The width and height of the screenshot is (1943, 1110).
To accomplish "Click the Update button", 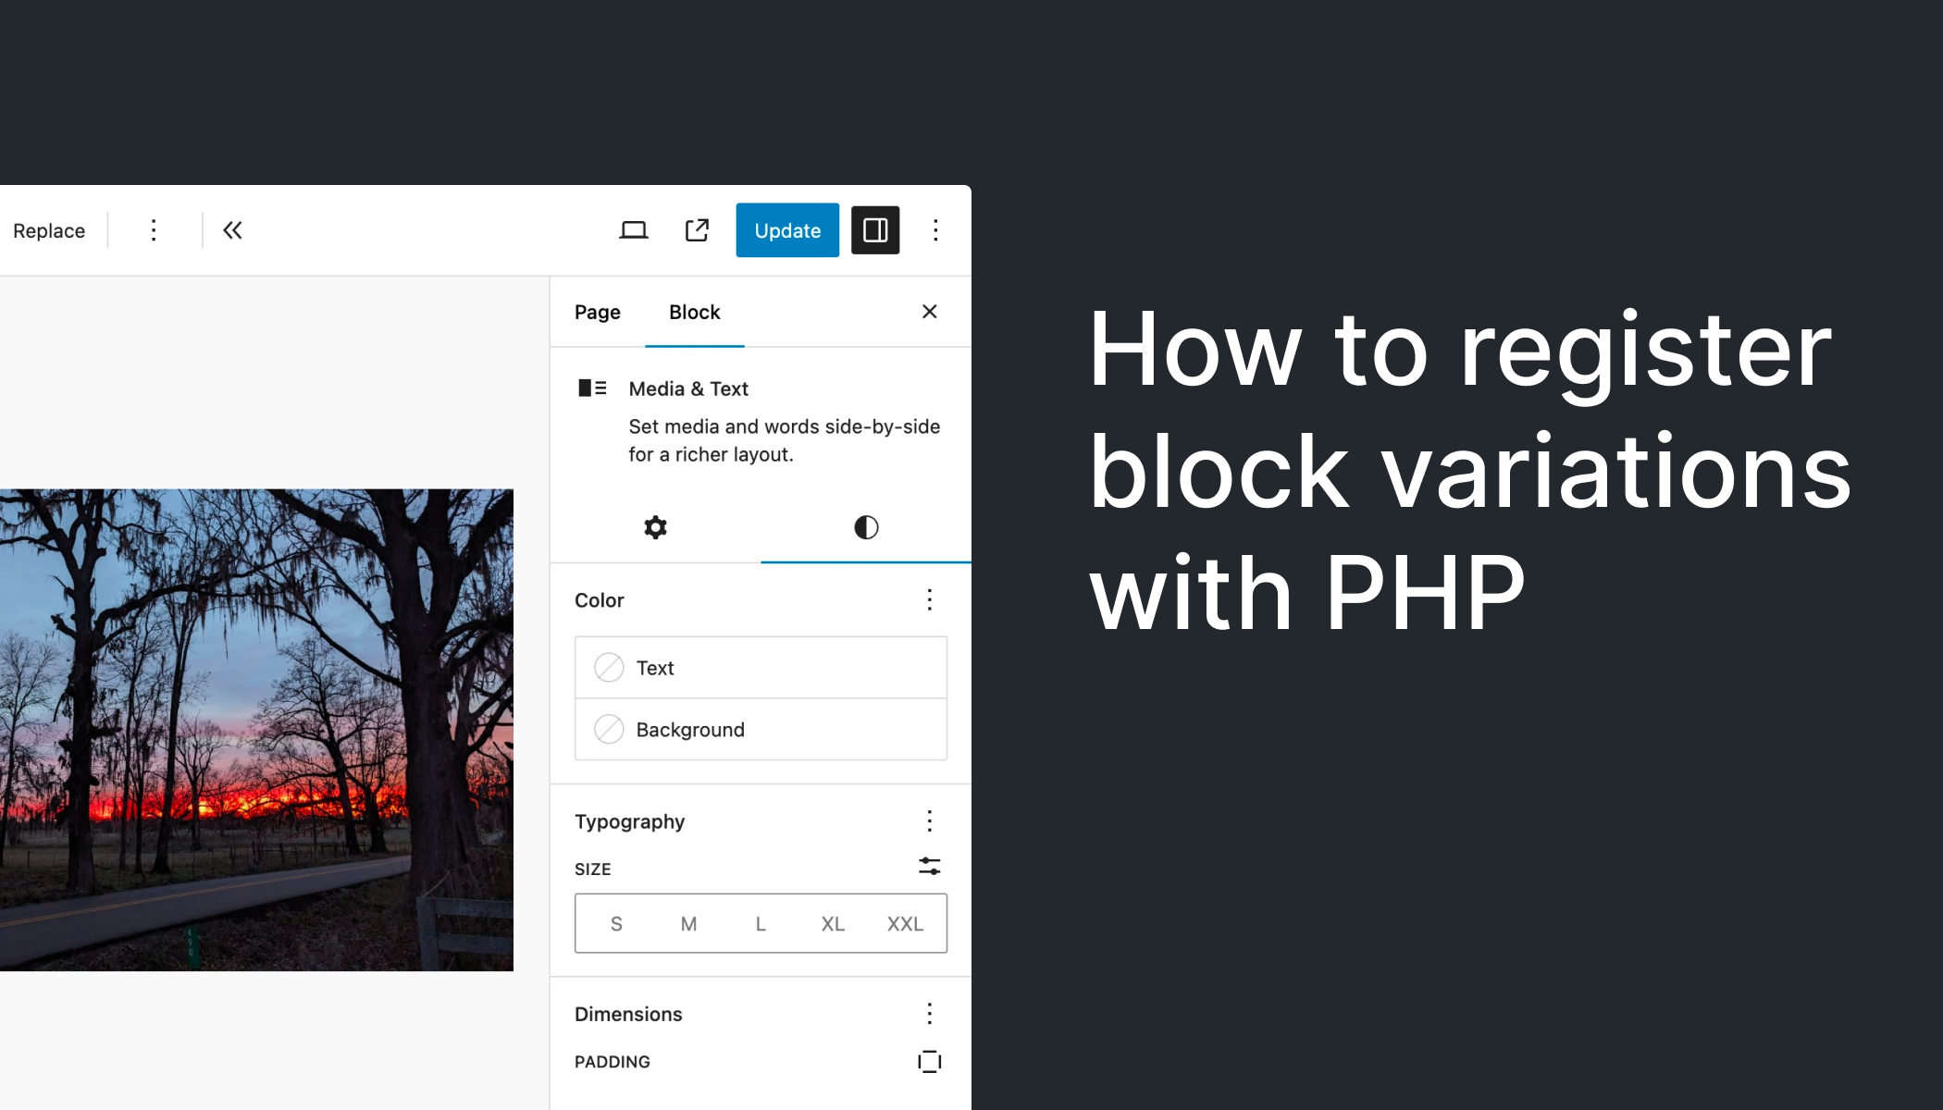I will [786, 230].
